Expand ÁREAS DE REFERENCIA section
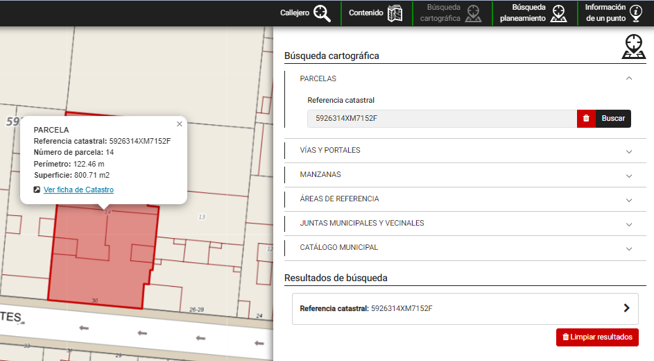Screen dimensions: 654x361 (629, 199)
